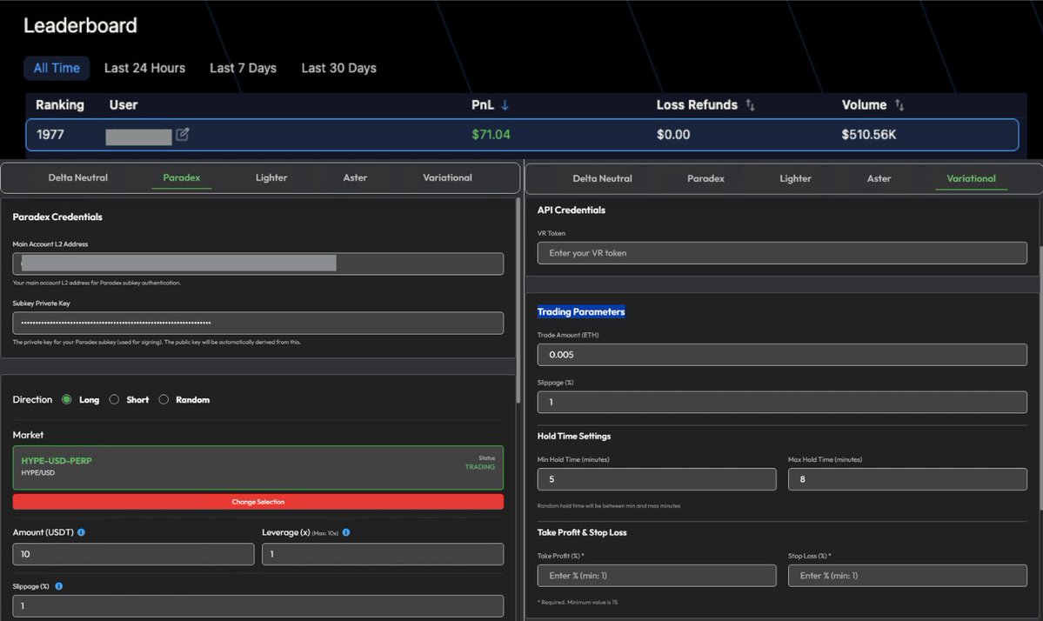The width and height of the screenshot is (1043, 621).
Task: Open the left panel Slippage info icon
Action: 58,586
